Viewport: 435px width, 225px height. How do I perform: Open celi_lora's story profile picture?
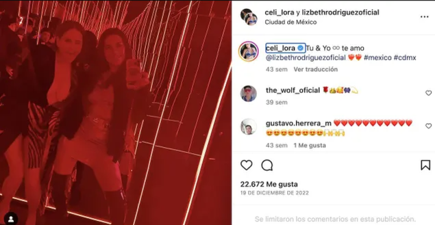click(x=248, y=51)
